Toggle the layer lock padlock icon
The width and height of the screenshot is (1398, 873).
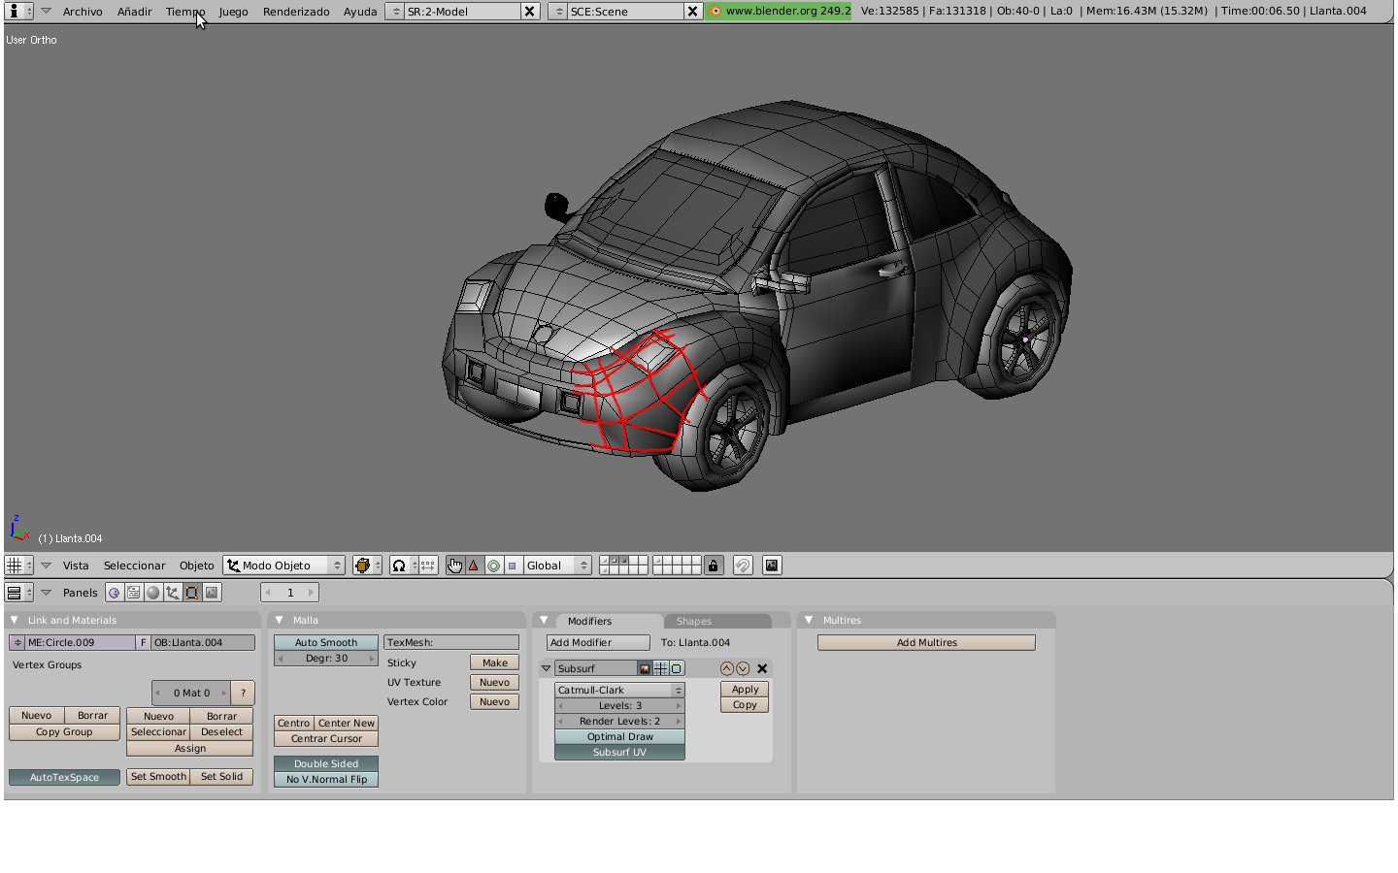coord(714,566)
